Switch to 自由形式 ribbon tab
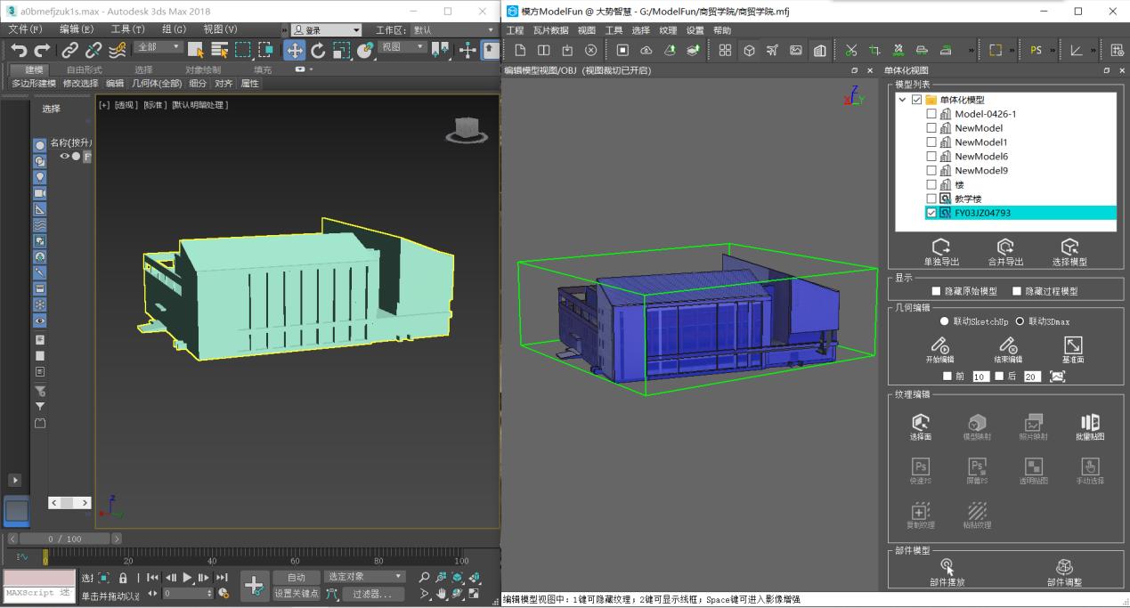Viewport: 1130px width, 608px height. pyautogui.click(x=84, y=69)
